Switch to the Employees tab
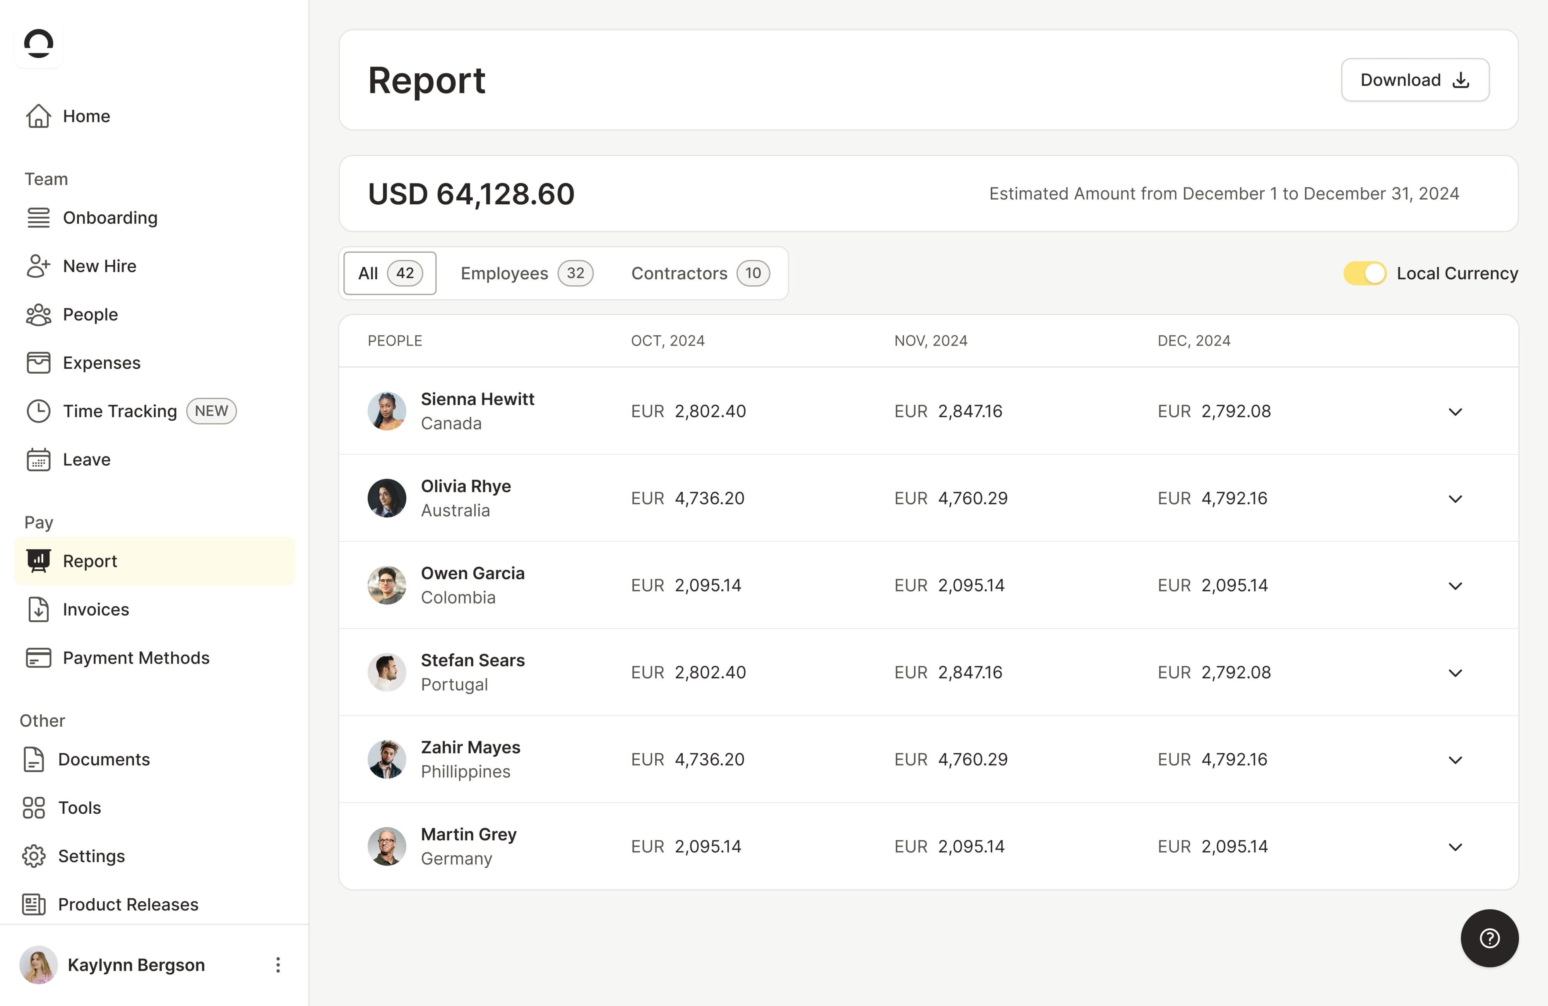This screenshot has width=1548, height=1006. pos(526,273)
